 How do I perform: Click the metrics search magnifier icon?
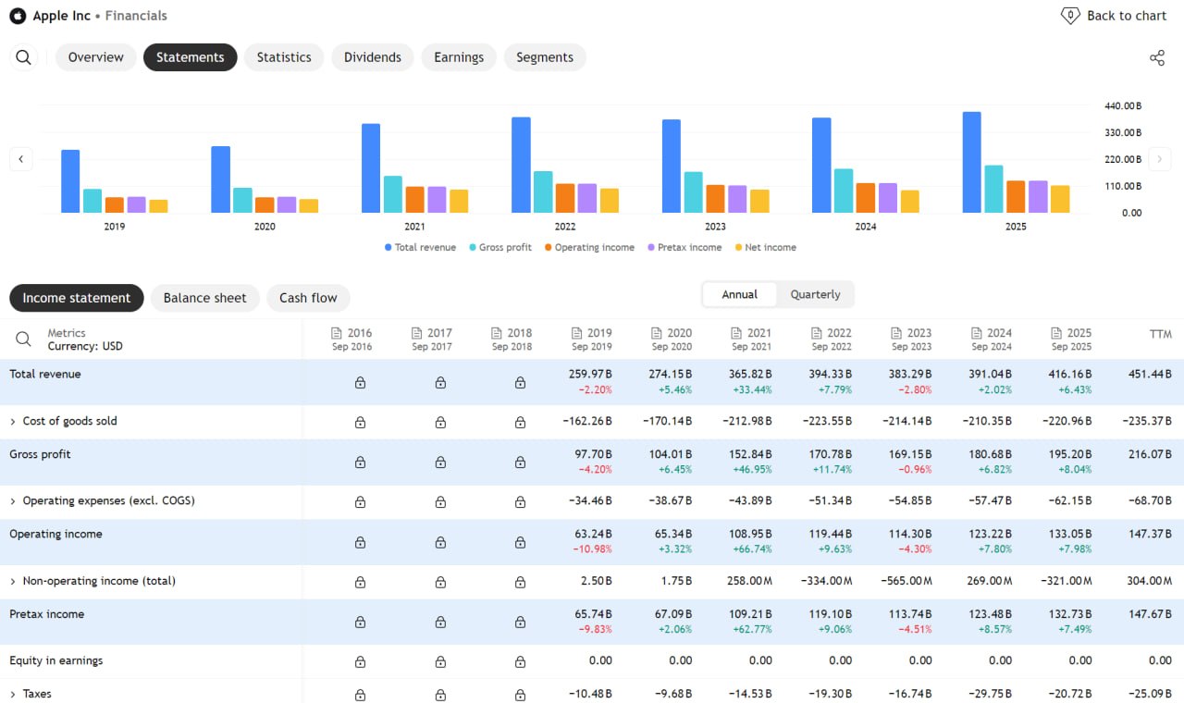[x=24, y=339]
